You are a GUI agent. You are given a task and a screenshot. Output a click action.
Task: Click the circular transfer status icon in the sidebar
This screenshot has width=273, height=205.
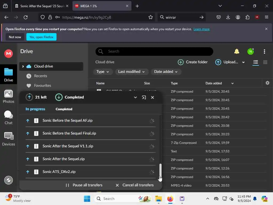pos(8,180)
